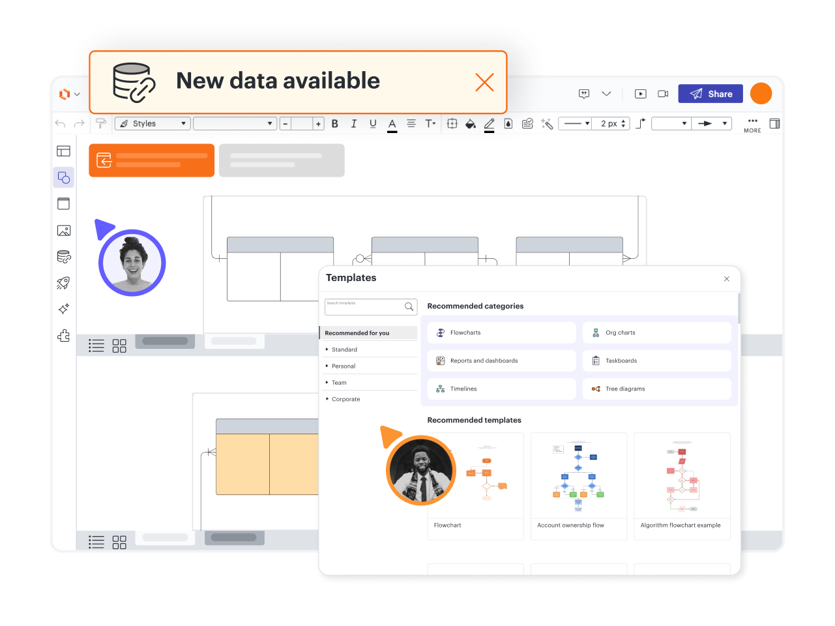Screen dimensions: 835x626
Task: Toggle italic text formatting
Action: point(354,124)
